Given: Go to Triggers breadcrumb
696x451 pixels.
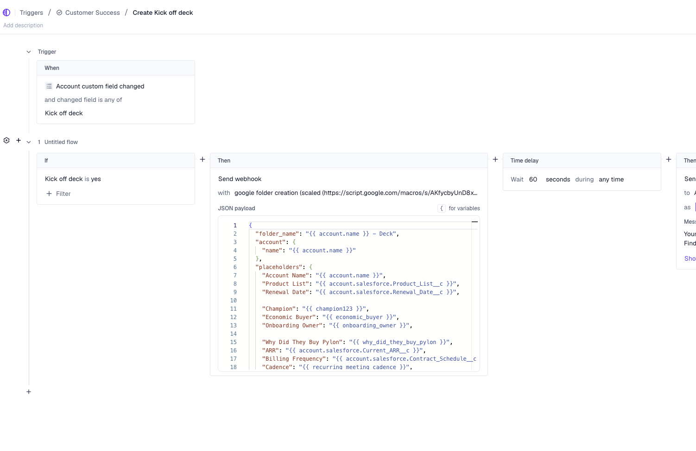Looking at the screenshot, I should [32, 13].
